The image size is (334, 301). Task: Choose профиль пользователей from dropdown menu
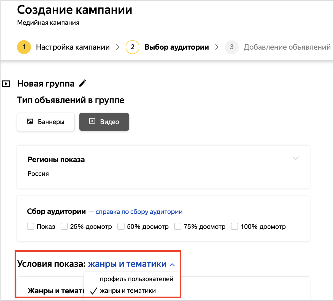[x=136, y=279]
